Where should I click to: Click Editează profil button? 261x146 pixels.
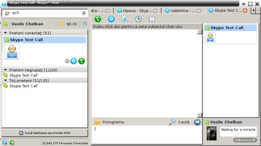pyautogui.click(x=245, y=140)
